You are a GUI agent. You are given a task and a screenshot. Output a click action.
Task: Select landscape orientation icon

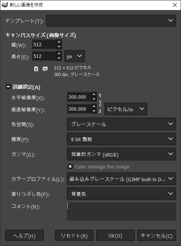(45, 69)
